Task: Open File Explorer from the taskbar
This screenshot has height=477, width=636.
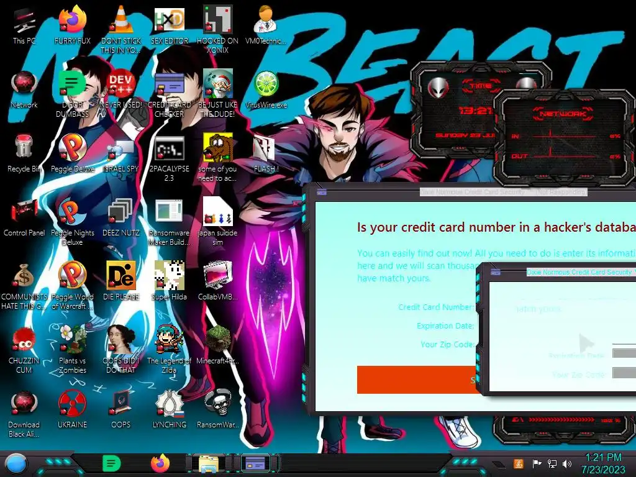Action: [209, 463]
